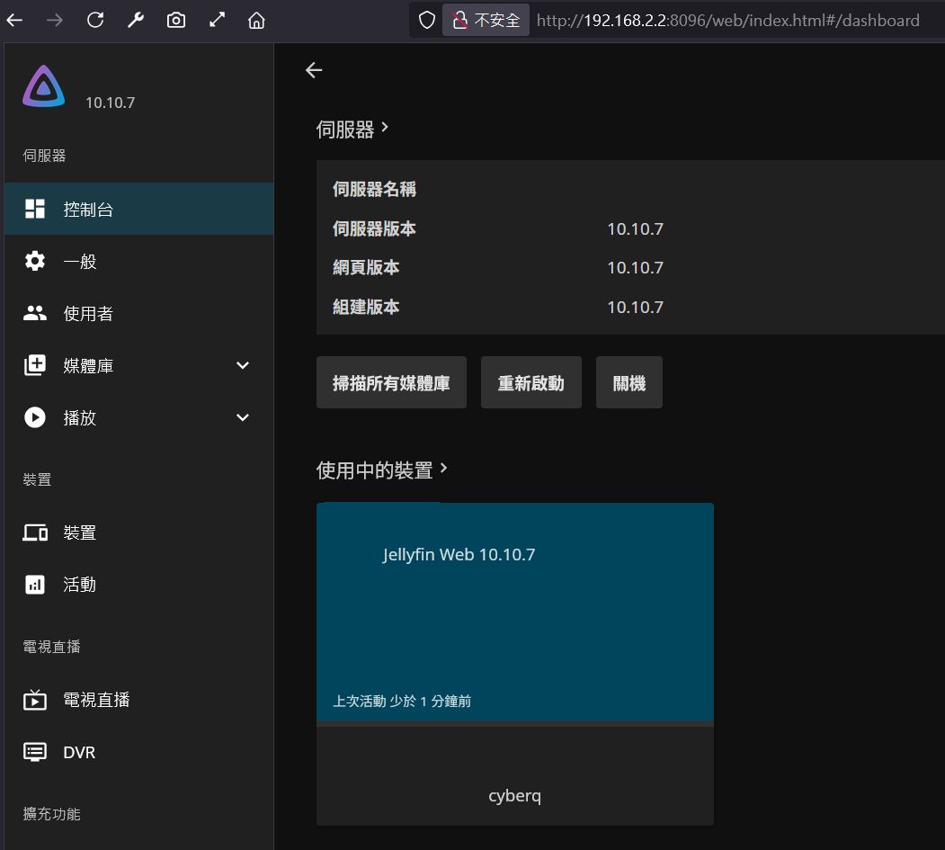
Task: Click the browser forward arrow
Action: coord(55,21)
